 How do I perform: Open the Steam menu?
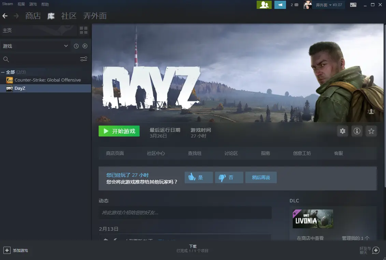(8, 4)
